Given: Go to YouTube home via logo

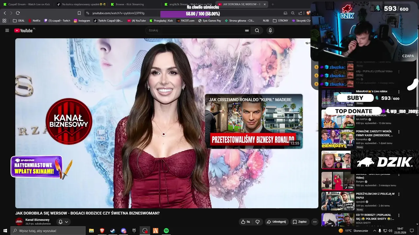Looking at the screenshot, I should pos(23,30).
